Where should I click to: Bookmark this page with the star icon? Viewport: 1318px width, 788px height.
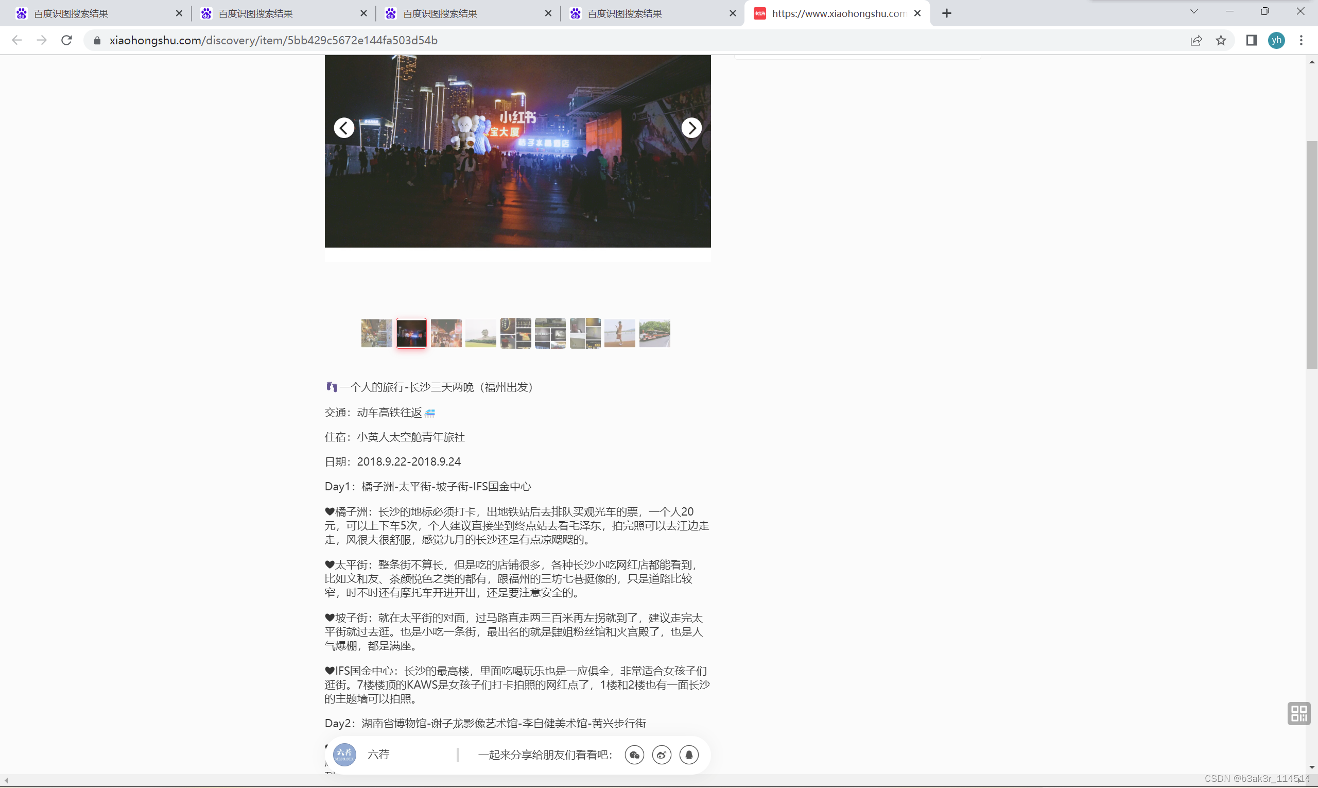[x=1221, y=40]
